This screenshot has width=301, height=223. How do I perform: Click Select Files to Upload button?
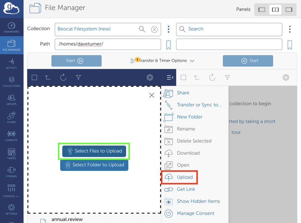click(x=94, y=151)
